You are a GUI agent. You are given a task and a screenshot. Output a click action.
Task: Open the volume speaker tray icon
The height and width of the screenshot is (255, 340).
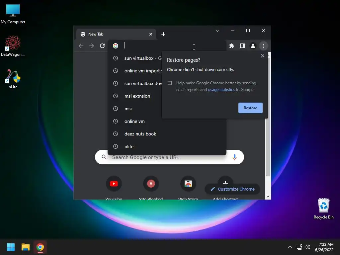tap(307, 247)
